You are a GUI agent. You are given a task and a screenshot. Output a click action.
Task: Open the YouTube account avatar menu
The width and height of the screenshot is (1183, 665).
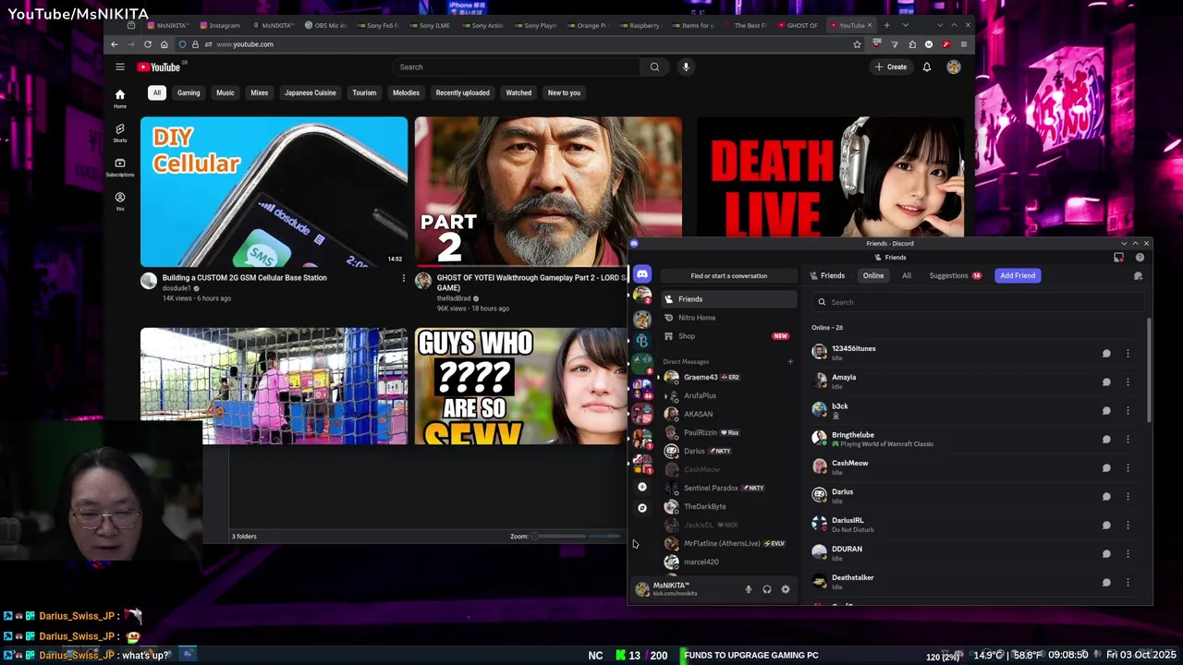tap(953, 66)
